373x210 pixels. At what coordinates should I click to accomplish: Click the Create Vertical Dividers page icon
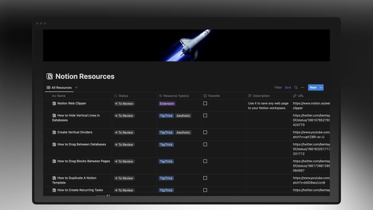point(54,132)
